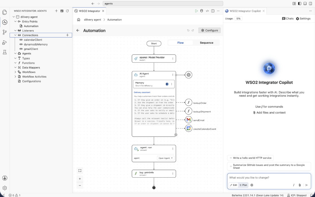
Task: Expand the Workflow Activities tree section
Action: click(15, 76)
